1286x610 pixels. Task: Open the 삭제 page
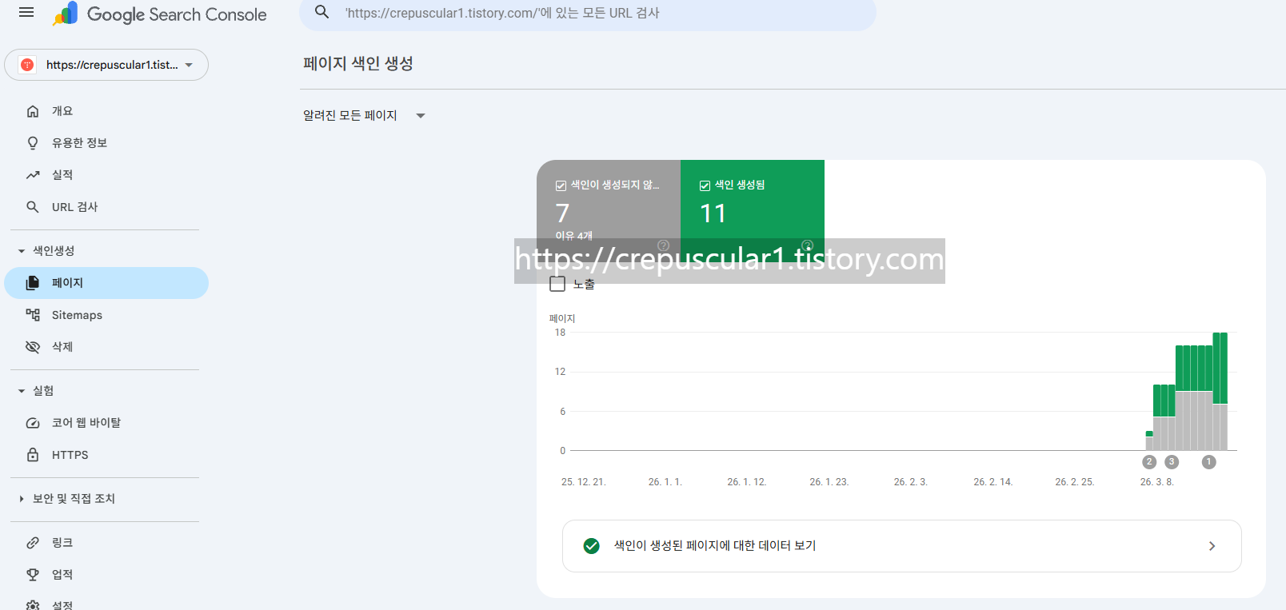click(x=106, y=347)
